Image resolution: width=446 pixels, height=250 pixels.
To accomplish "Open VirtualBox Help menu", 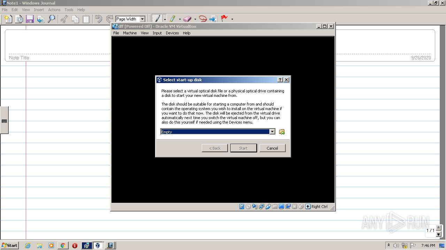I will (x=187, y=33).
